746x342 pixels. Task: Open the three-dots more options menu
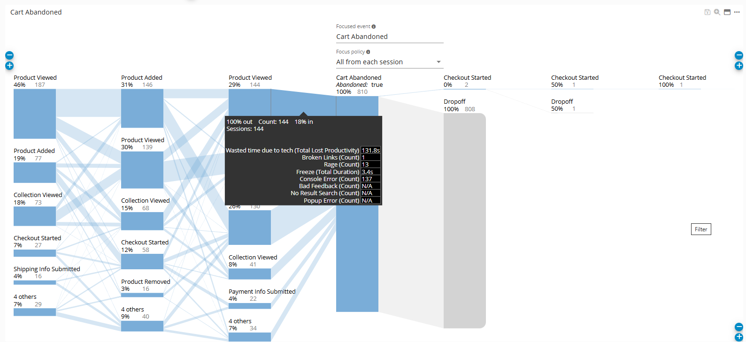click(x=737, y=12)
